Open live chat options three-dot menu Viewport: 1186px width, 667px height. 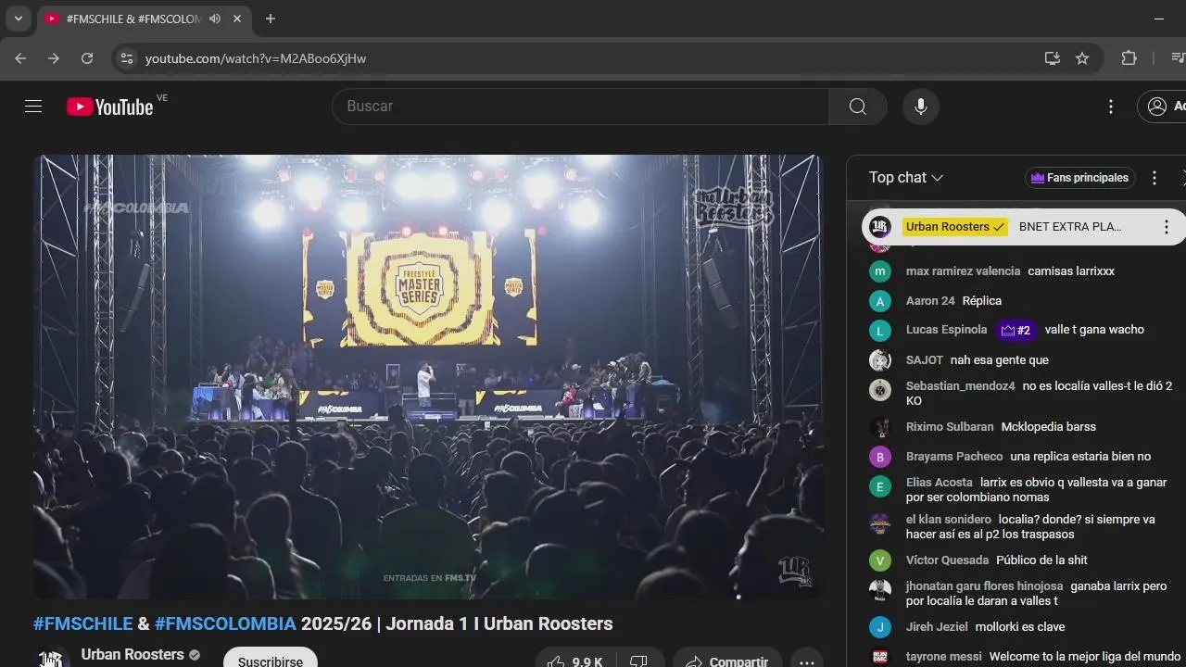tap(1154, 178)
